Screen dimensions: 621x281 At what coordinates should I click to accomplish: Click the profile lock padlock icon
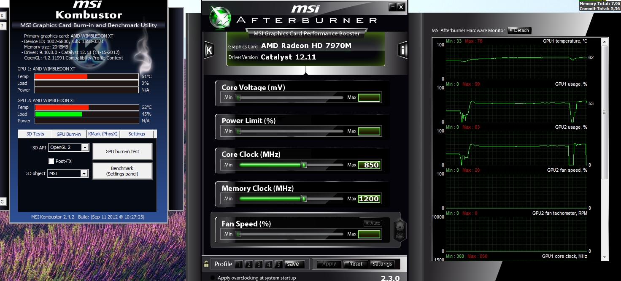[x=206, y=264]
